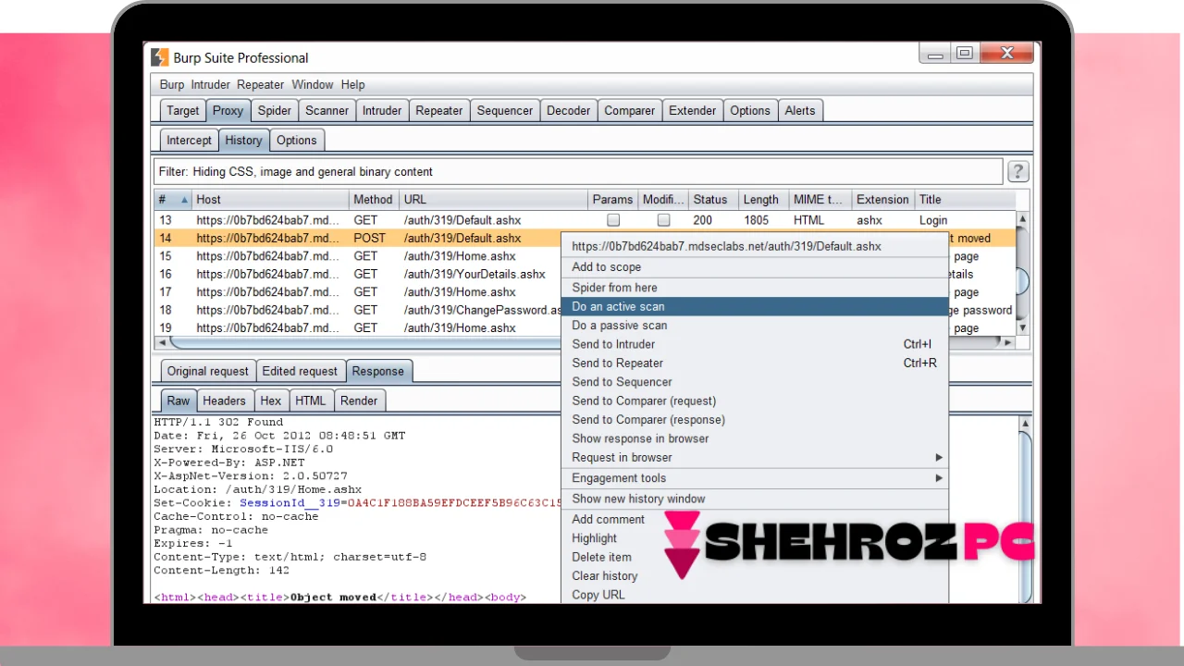The width and height of the screenshot is (1184, 666).
Task: Choose Add to scope from context menu
Action: coord(755,266)
